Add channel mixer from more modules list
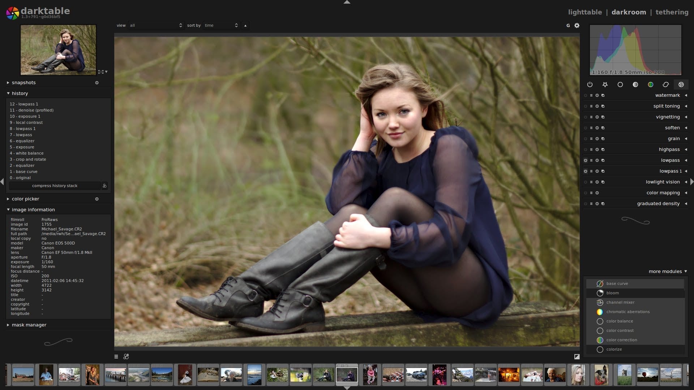This screenshot has height=390, width=694. click(x=635, y=302)
